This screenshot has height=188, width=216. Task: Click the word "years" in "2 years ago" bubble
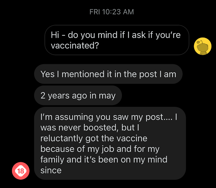59,96
